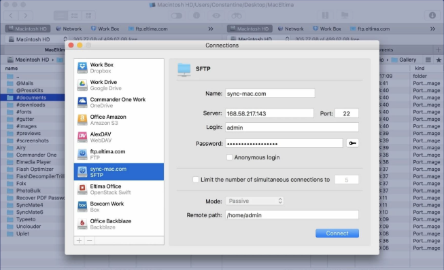Click the archive icon in toolbar
This screenshot has height=270, width=444.
[x=325, y=16]
